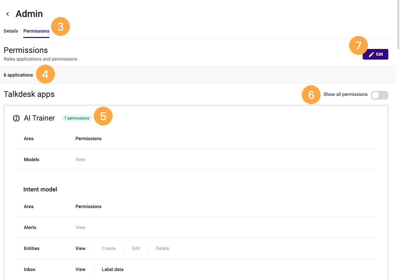
Task: Click the 6 applications count text
Action: click(18, 75)
